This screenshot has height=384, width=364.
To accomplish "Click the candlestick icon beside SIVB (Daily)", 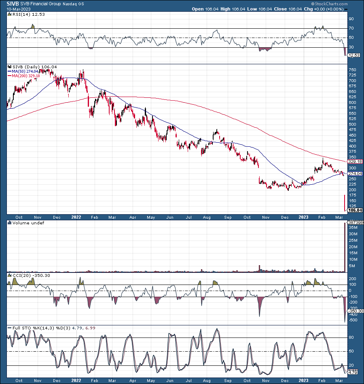I will 10,67.
